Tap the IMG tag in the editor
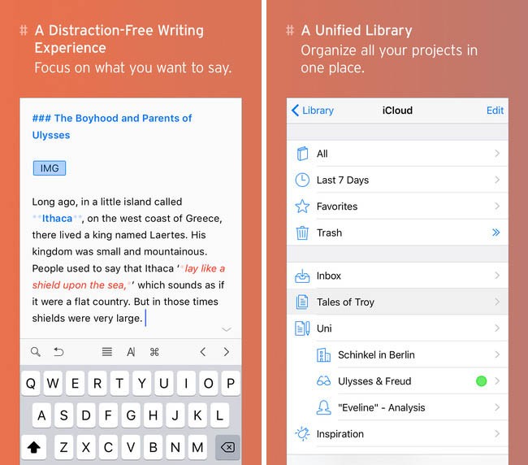The image size is (528, 465). [x=50, y=168]
